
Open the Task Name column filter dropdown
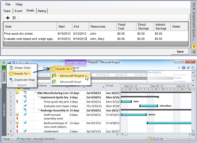(67, 87)
